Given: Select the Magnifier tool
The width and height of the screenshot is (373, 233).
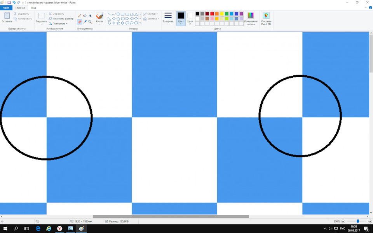Looking at the screenshot, I should click(x=90, y=22).
